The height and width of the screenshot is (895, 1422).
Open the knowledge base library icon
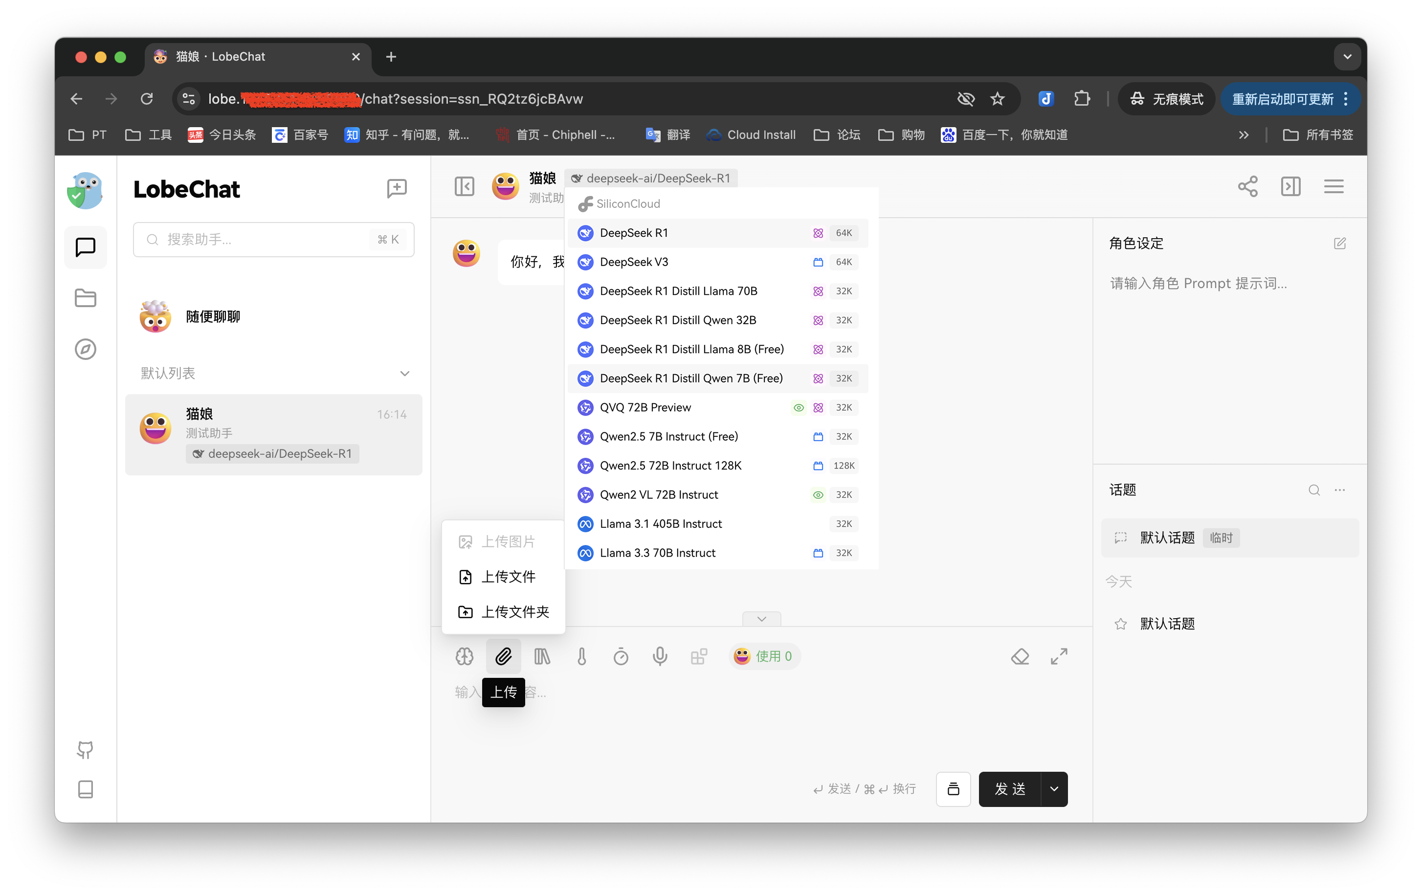pyautogui.click(x=542, y=656)
